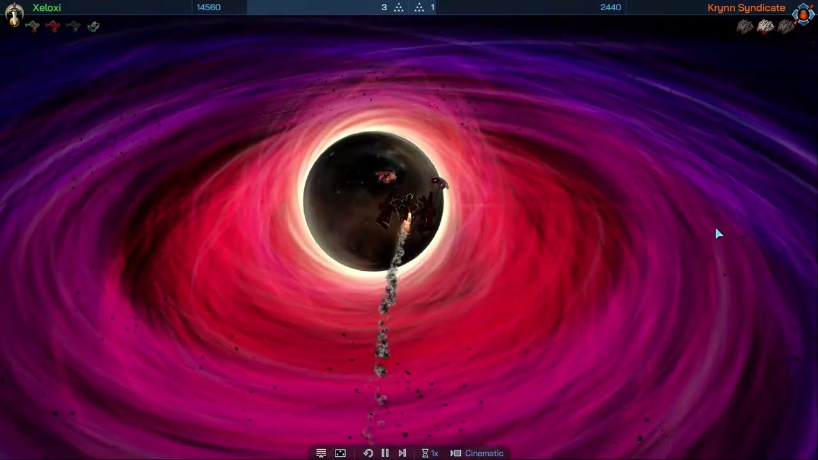The height and width of the screenshot is (460, 818).
Task: Select the dimmed third Xeloxi ship icon
Action: pyautogui.click(x=73, y=26)
